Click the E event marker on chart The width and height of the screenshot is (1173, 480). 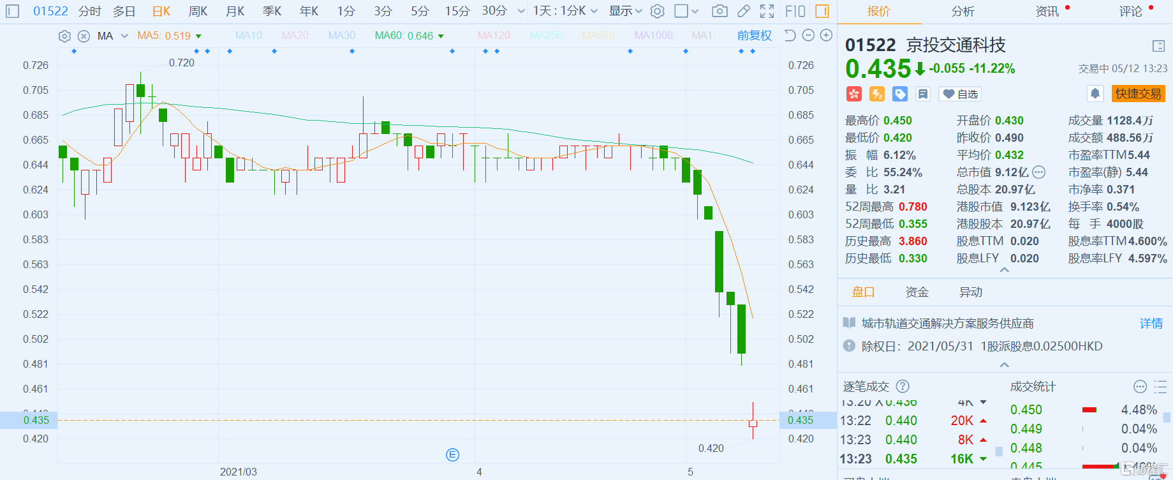tap(452, 454)
